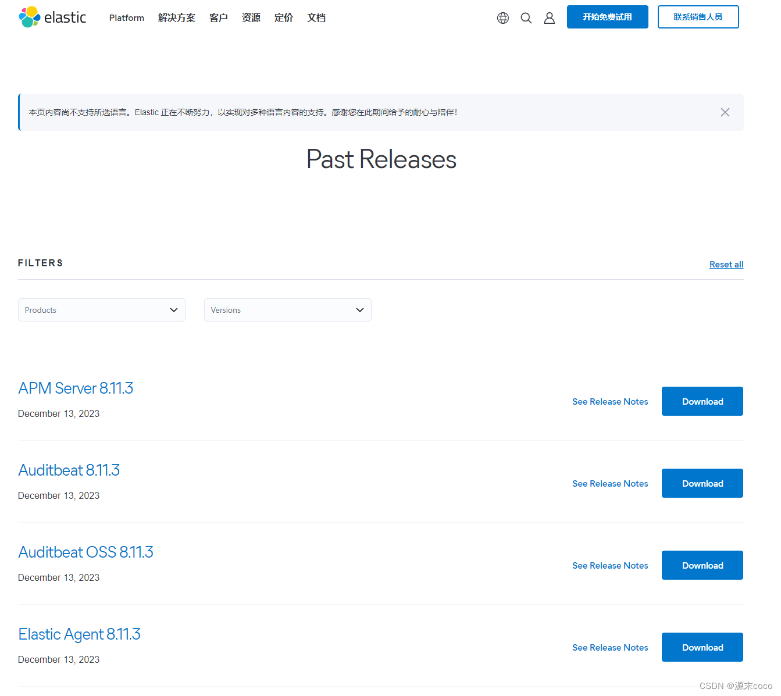The height and width of the screenshot is (696, 781).
Task: See Release Notes for APM Server 8.11.3
Action: [x=610, y=402]
